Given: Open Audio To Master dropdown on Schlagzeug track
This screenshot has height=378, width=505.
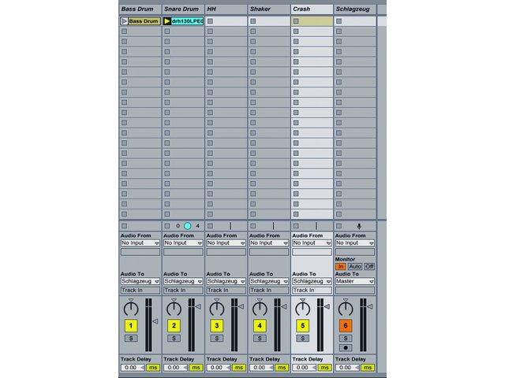Looking at the screenshot, I should tap(354, 281).
